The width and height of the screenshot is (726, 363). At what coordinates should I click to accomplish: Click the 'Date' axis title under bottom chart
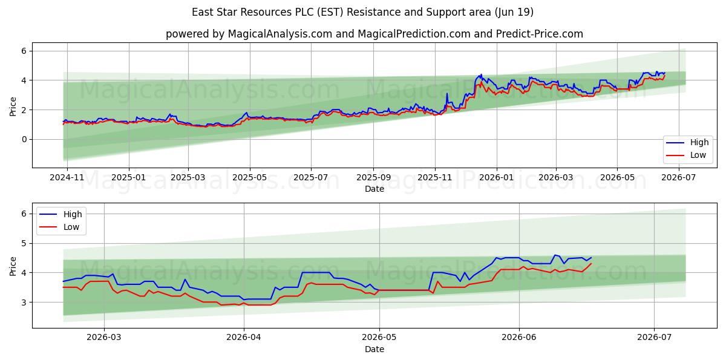[x=374, y=349]
